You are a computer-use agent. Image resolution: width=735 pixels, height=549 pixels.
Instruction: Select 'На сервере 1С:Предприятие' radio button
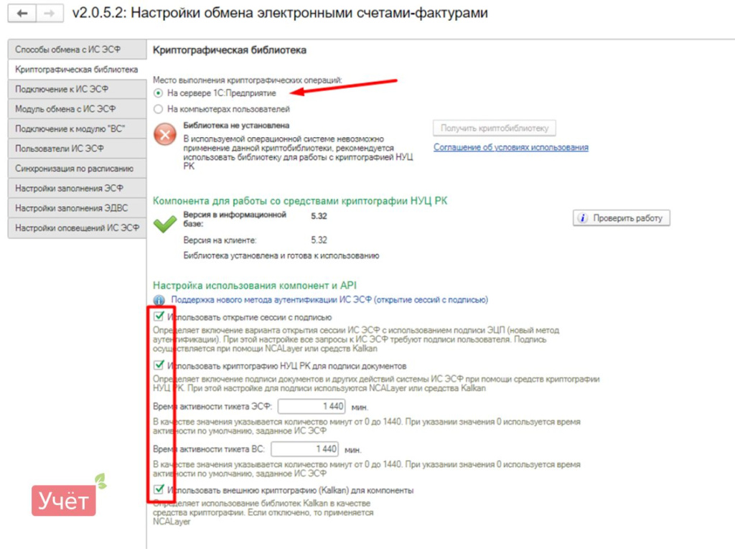[159, 93]
